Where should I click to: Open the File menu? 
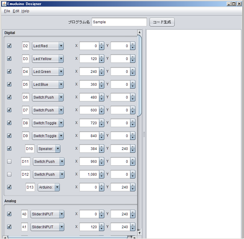point(7,11)
